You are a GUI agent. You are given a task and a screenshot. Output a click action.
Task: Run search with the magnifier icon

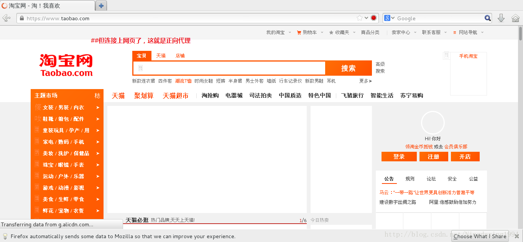(488, 18)
